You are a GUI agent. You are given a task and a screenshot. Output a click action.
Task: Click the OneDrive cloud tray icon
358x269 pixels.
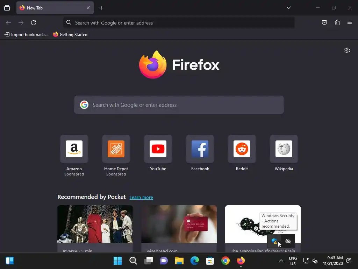point(288,241)
